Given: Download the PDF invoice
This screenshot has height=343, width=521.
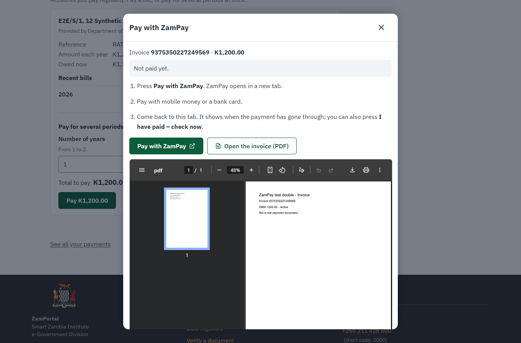Looking at the screenshot, I should click(x=352, y=170).
